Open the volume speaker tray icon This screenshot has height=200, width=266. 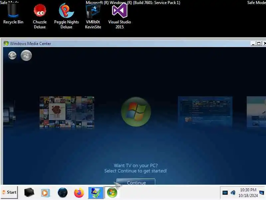(x=233, y=193)
